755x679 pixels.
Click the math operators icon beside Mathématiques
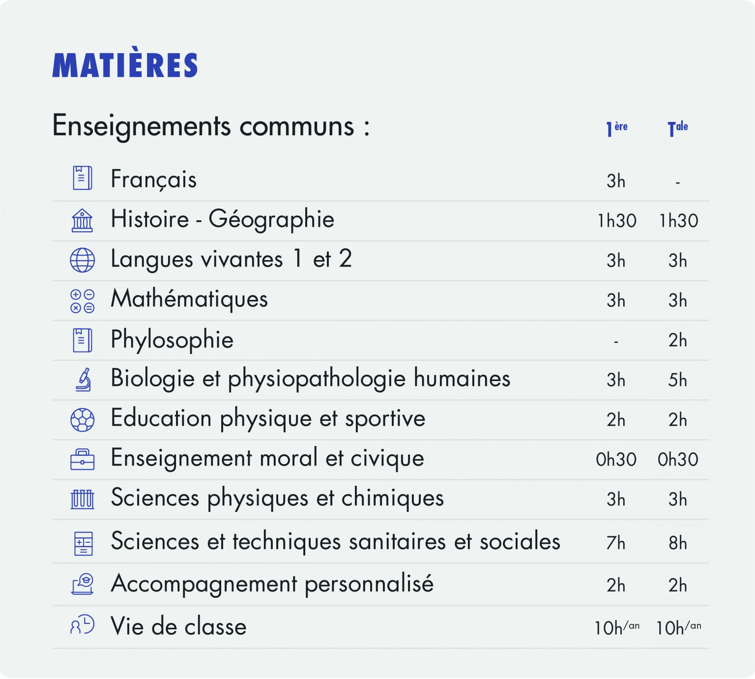click(82, 301)
